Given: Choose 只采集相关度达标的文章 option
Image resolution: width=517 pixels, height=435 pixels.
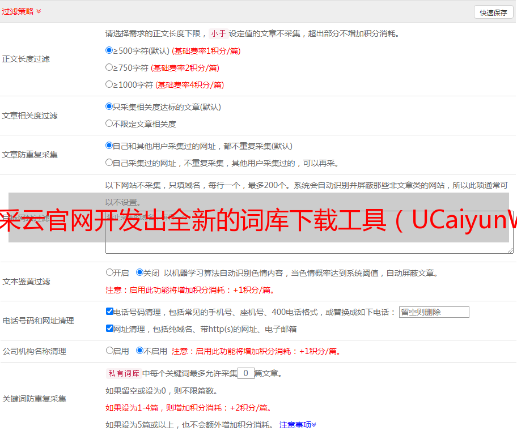Looking at the screenshot, I should tap(109, 106).
